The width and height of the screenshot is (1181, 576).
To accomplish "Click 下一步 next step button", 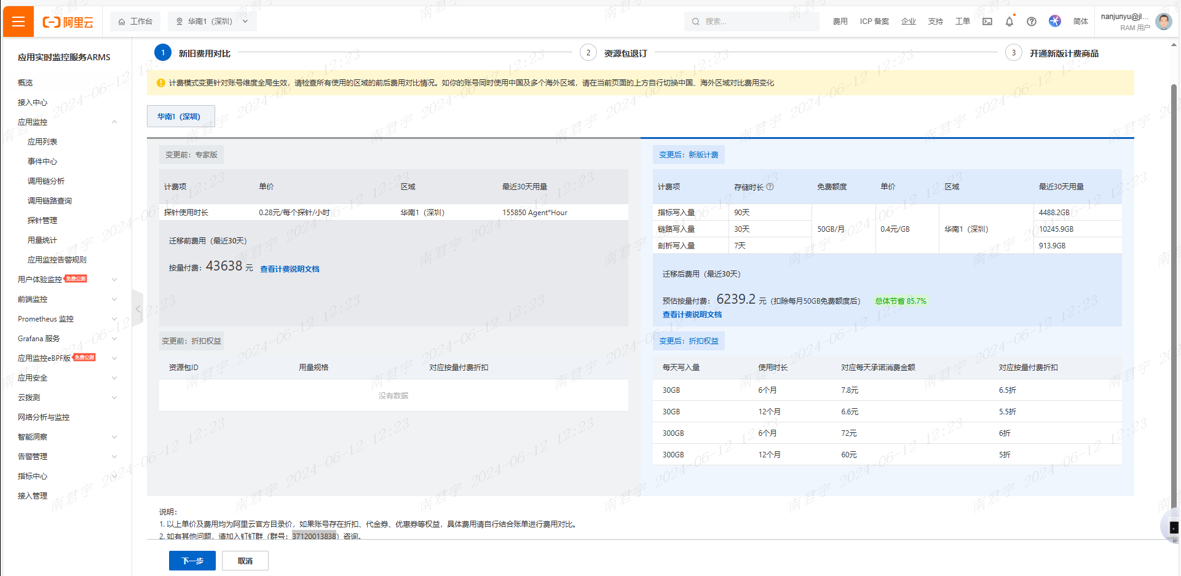I will click(x=192, y=561).
